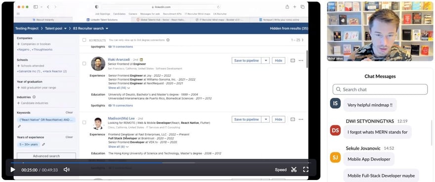Go to Testing Project breadcrumb
The width and height of the screenshot is (435, 182).
tap(27, 29)
